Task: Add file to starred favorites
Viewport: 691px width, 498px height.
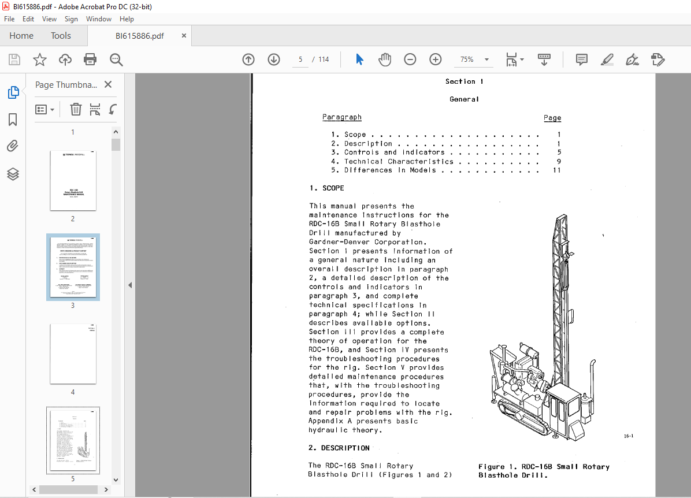Action: click(40, 60)
